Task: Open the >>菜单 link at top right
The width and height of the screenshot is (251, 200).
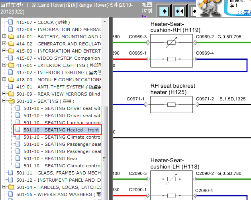Action: [x=244, y=12]
